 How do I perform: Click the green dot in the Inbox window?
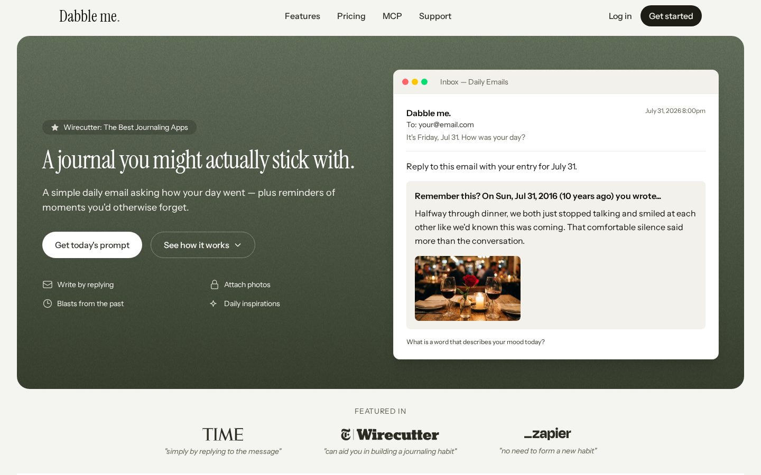(x=424, y=82)
